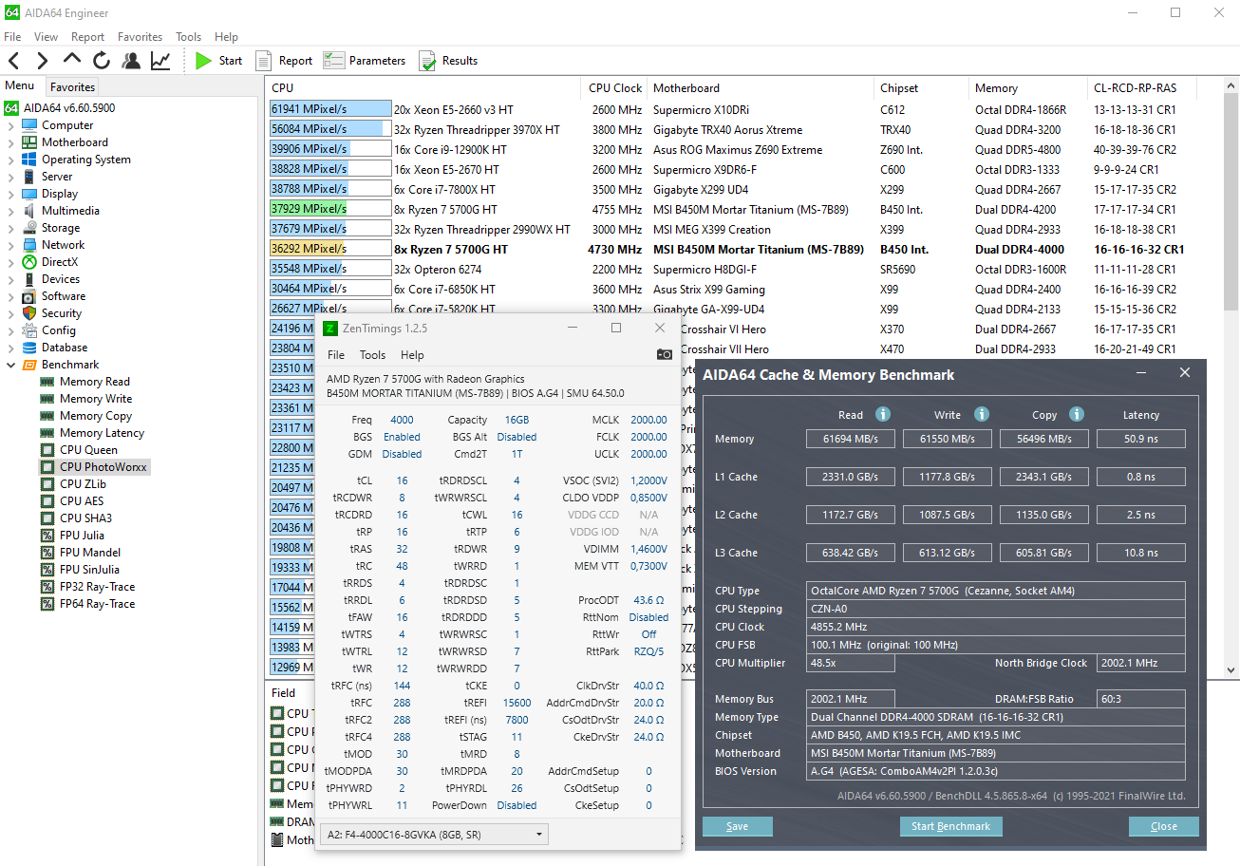The width and height of the screenshot is (1240, 866).
Task: Click the Motherboard column header
Action: 761,87
